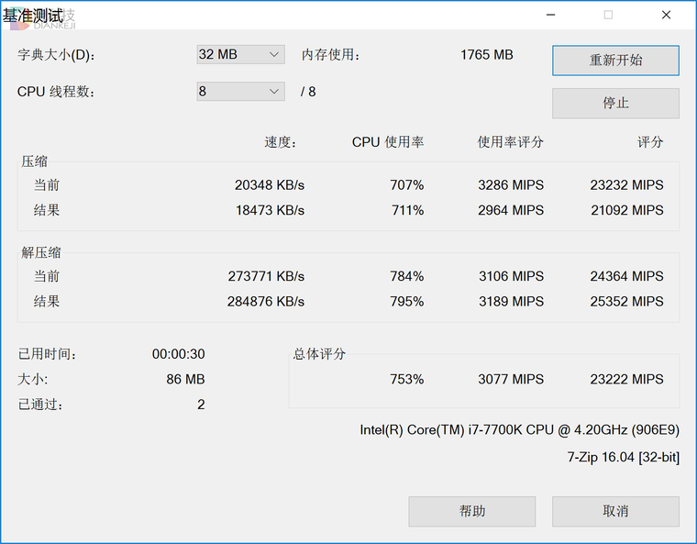This screenshot has width=697, height=544.
Task: Select the 1765 MB memory usage value
Action: tap(486, 55)
